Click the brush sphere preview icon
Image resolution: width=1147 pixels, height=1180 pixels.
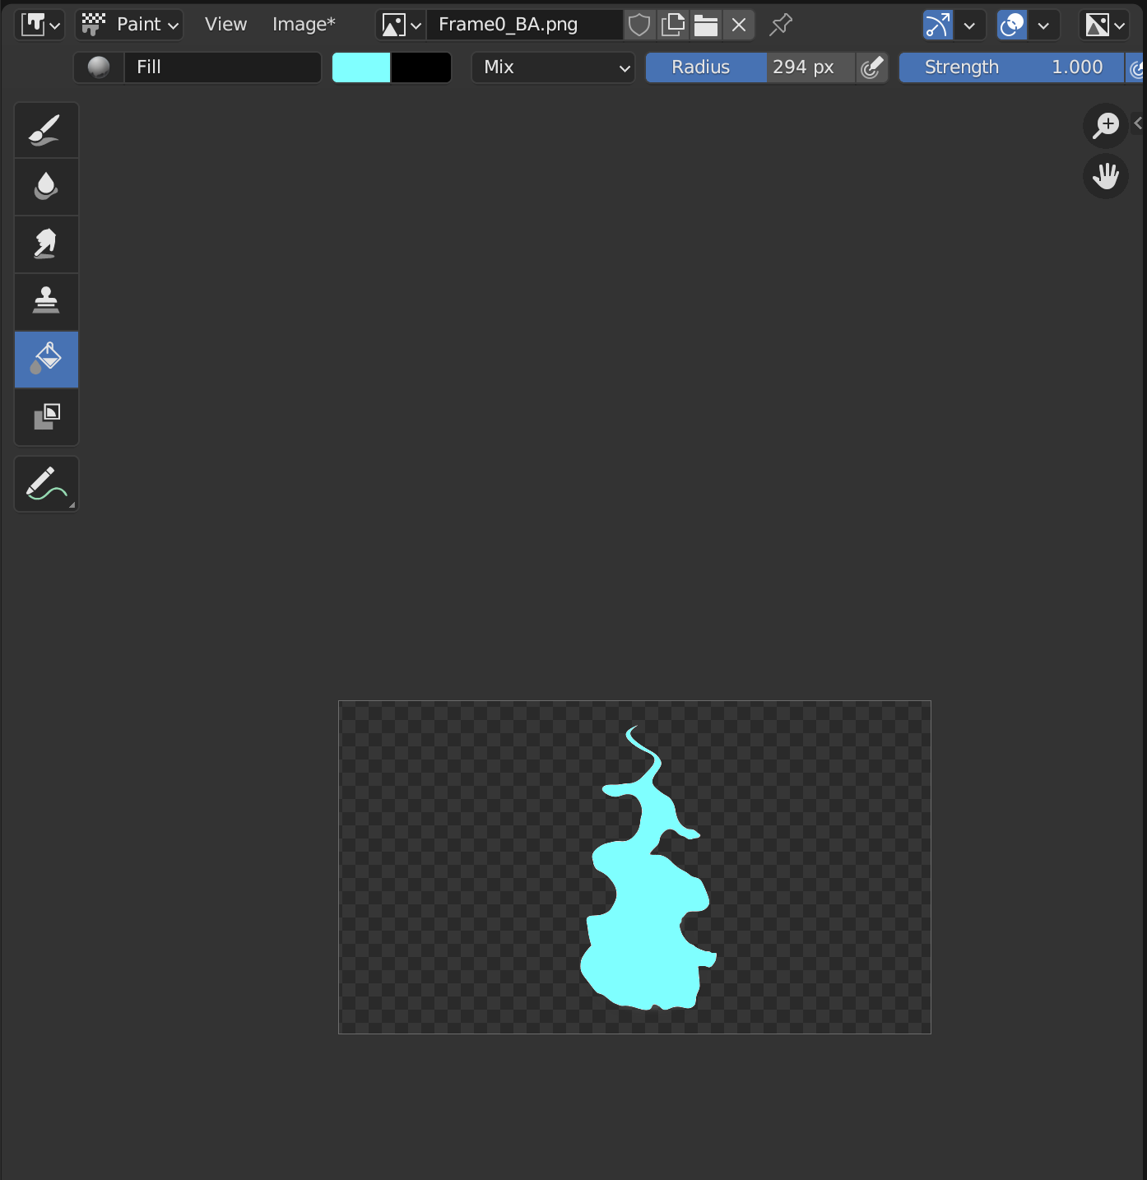point(99,67)
